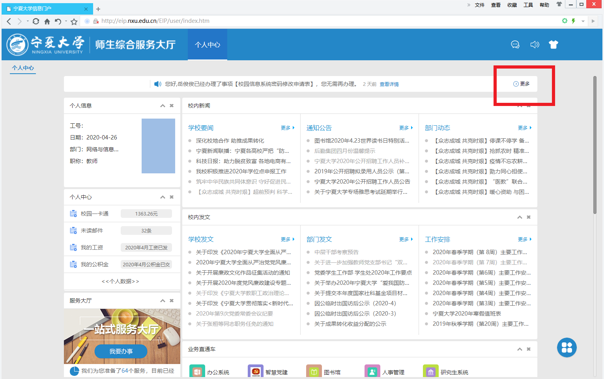Open the 人事管理 service icon

click(x=372, y=372)
